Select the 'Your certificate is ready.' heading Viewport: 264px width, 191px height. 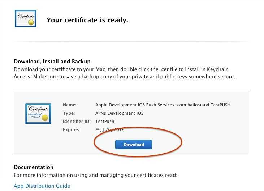pos(87,20)
